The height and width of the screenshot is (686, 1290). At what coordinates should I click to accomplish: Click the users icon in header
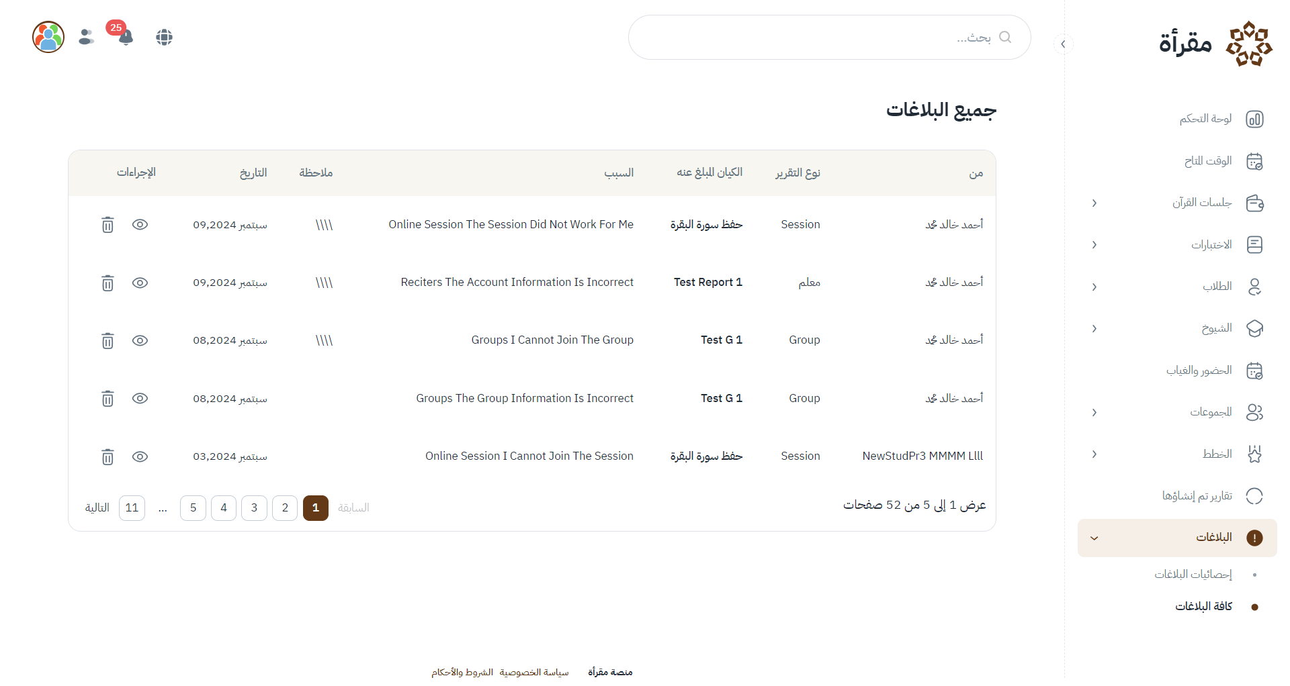[x=86, y=37]
